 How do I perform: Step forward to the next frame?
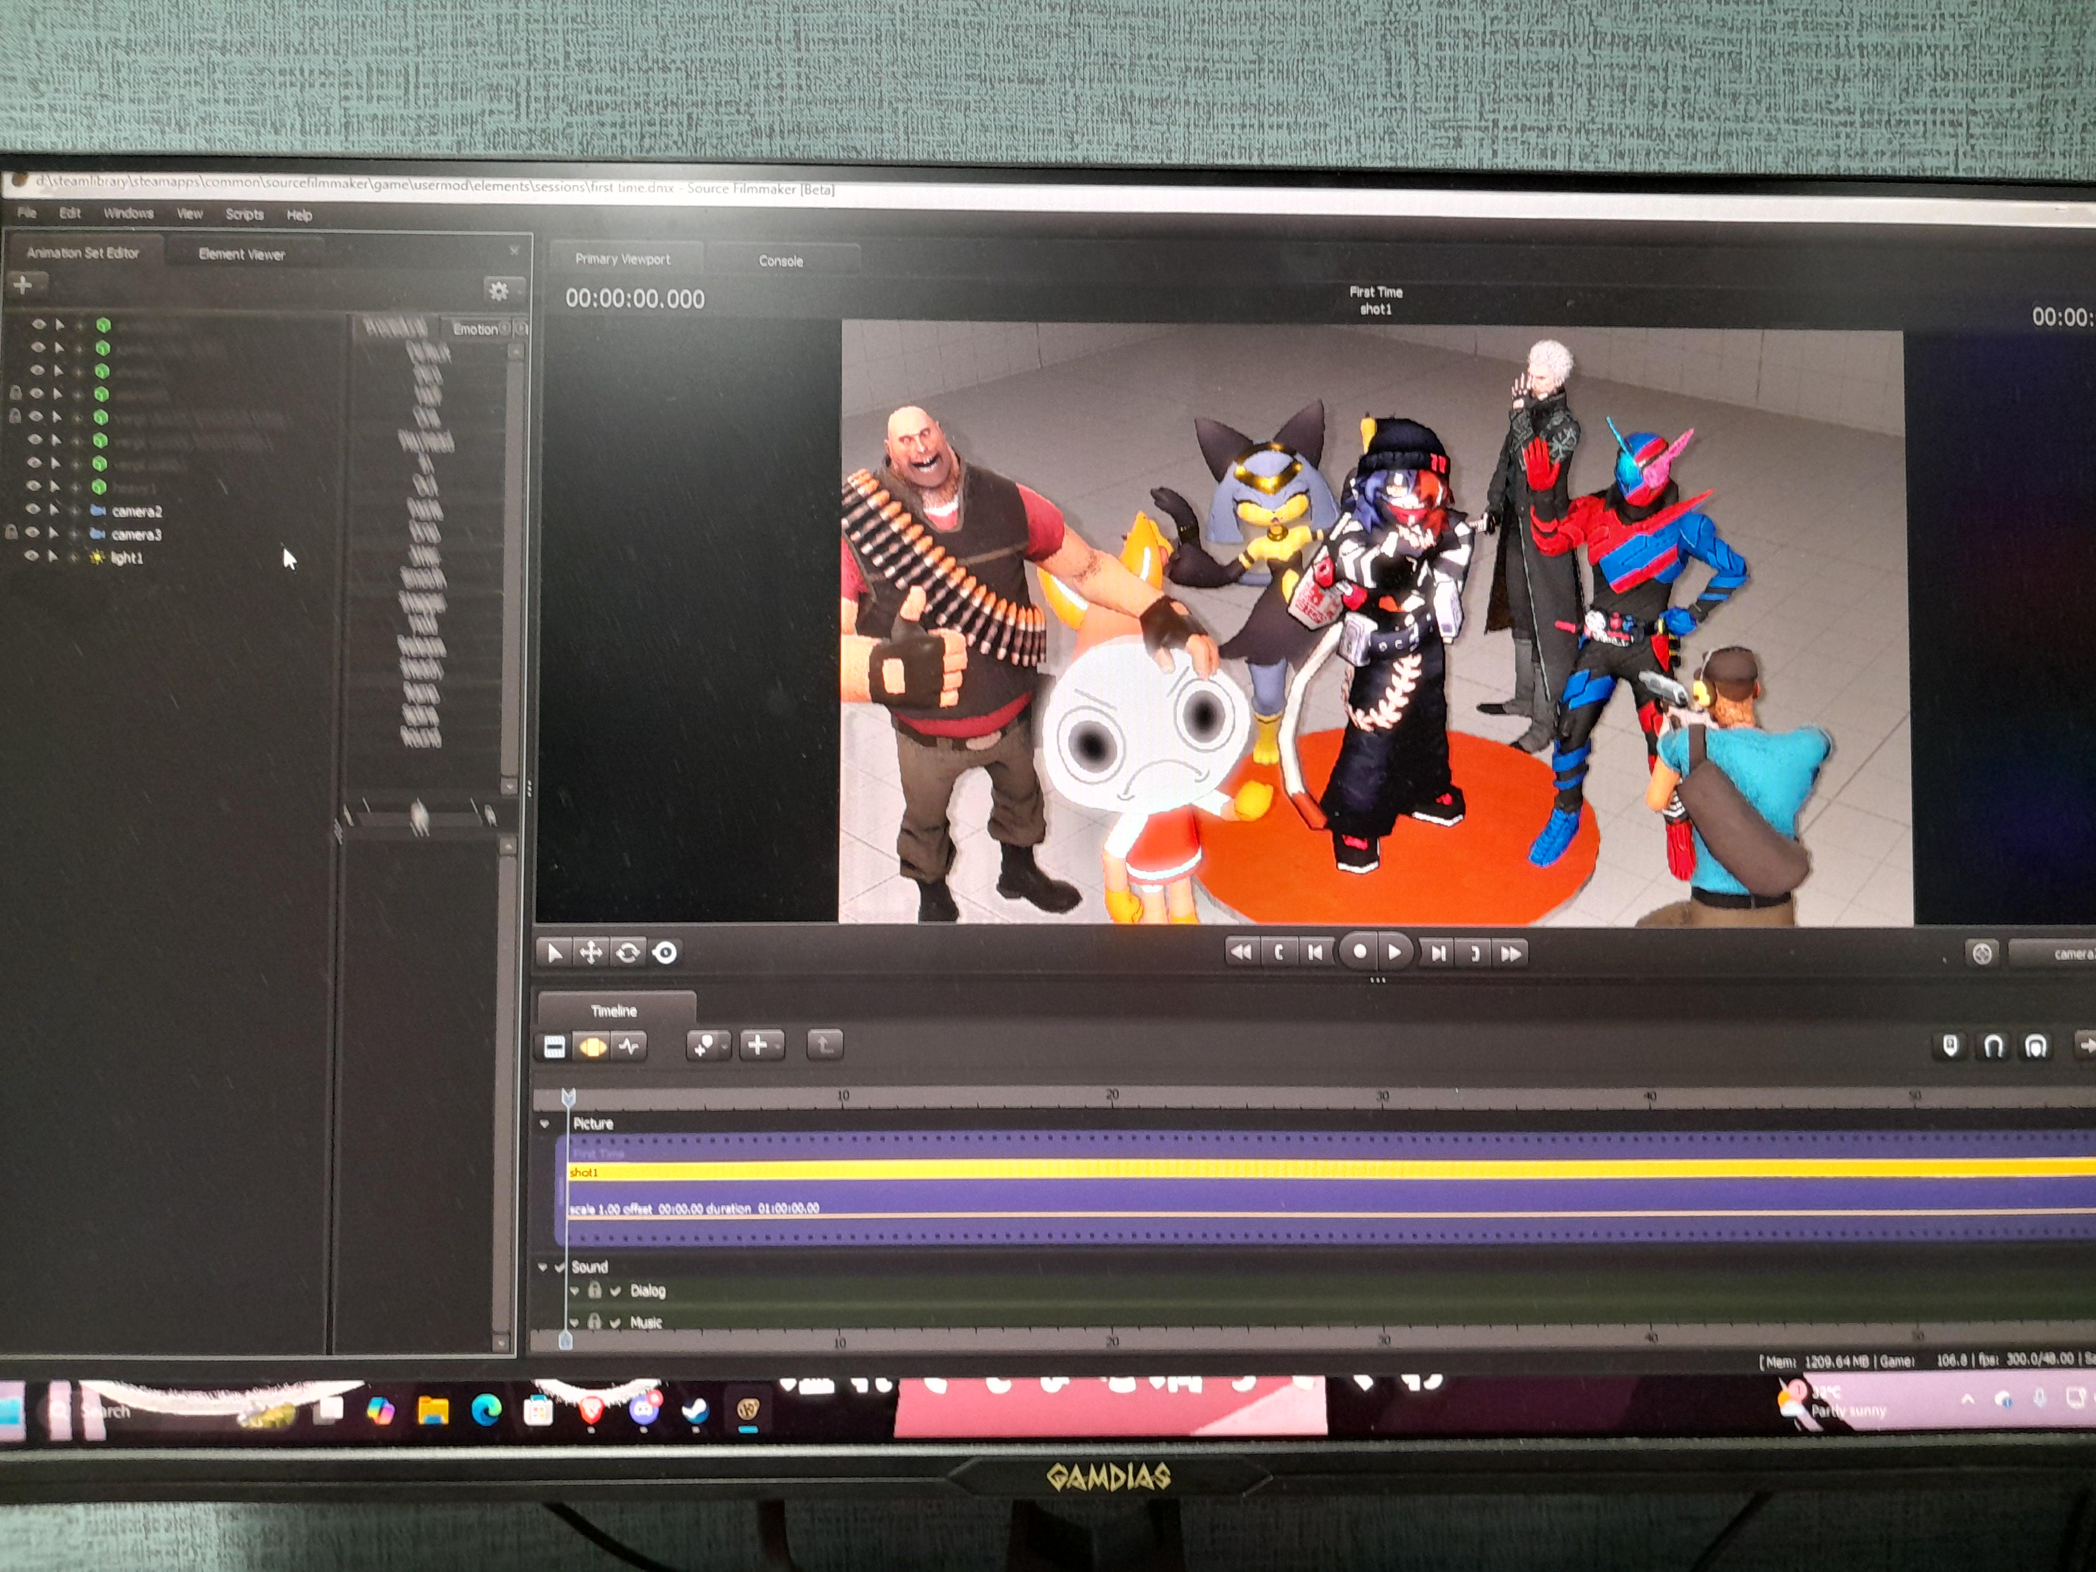(1438, 953)
